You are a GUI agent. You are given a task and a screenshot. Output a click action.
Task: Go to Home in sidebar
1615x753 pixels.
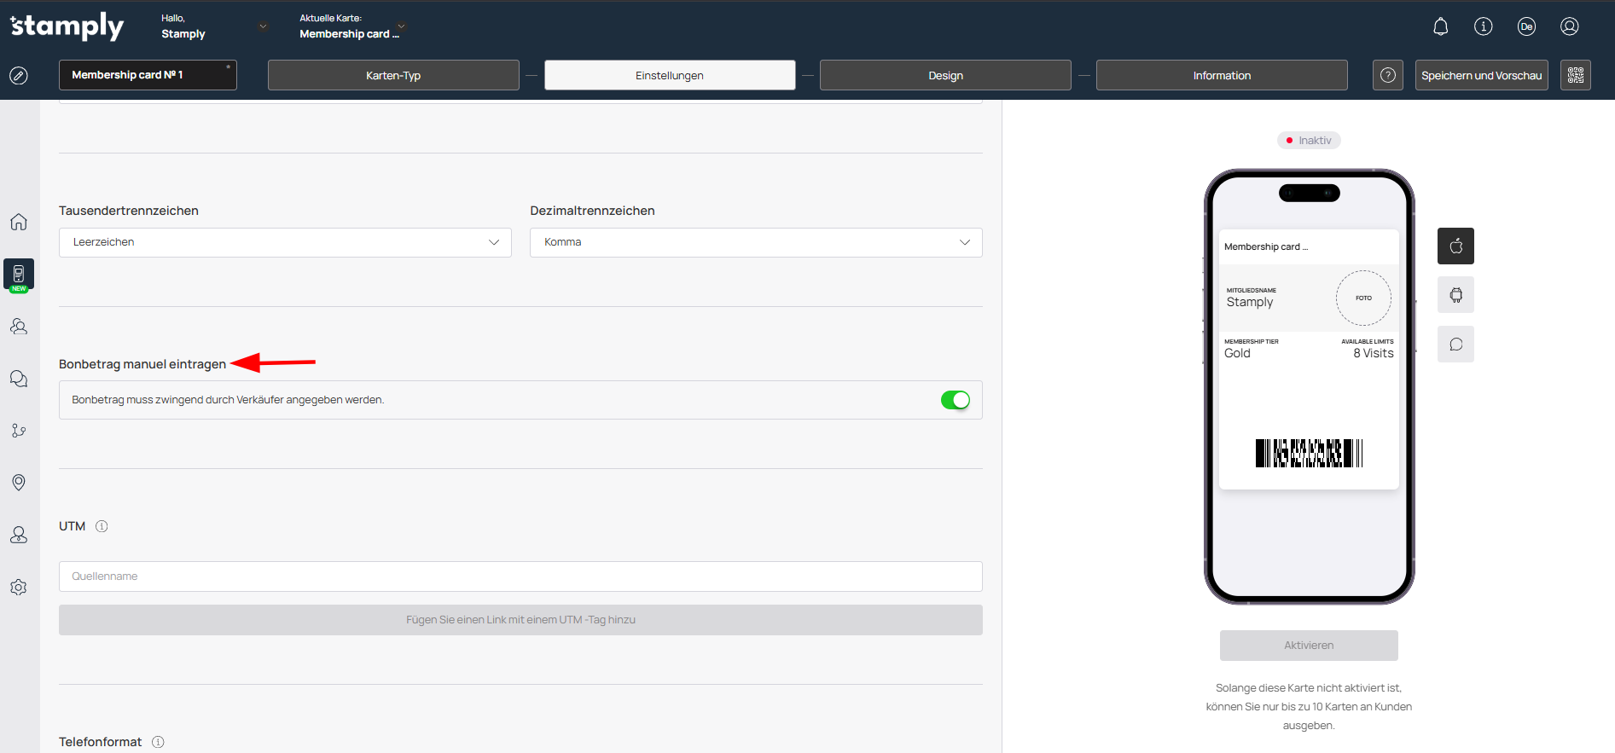(x=19, y=222)
